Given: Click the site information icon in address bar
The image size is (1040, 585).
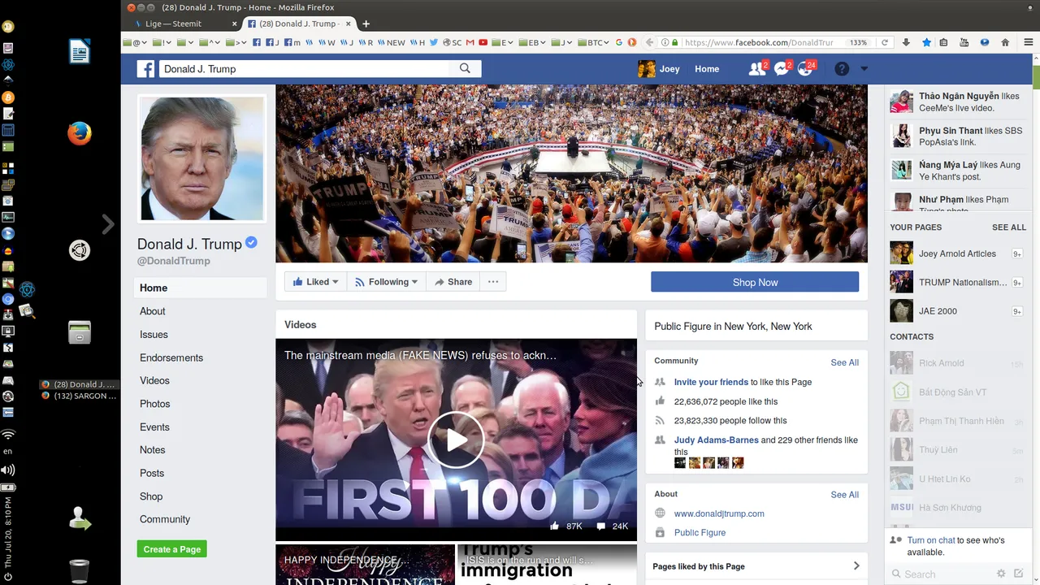Looking at the screenshot, I should pos(665,42).
